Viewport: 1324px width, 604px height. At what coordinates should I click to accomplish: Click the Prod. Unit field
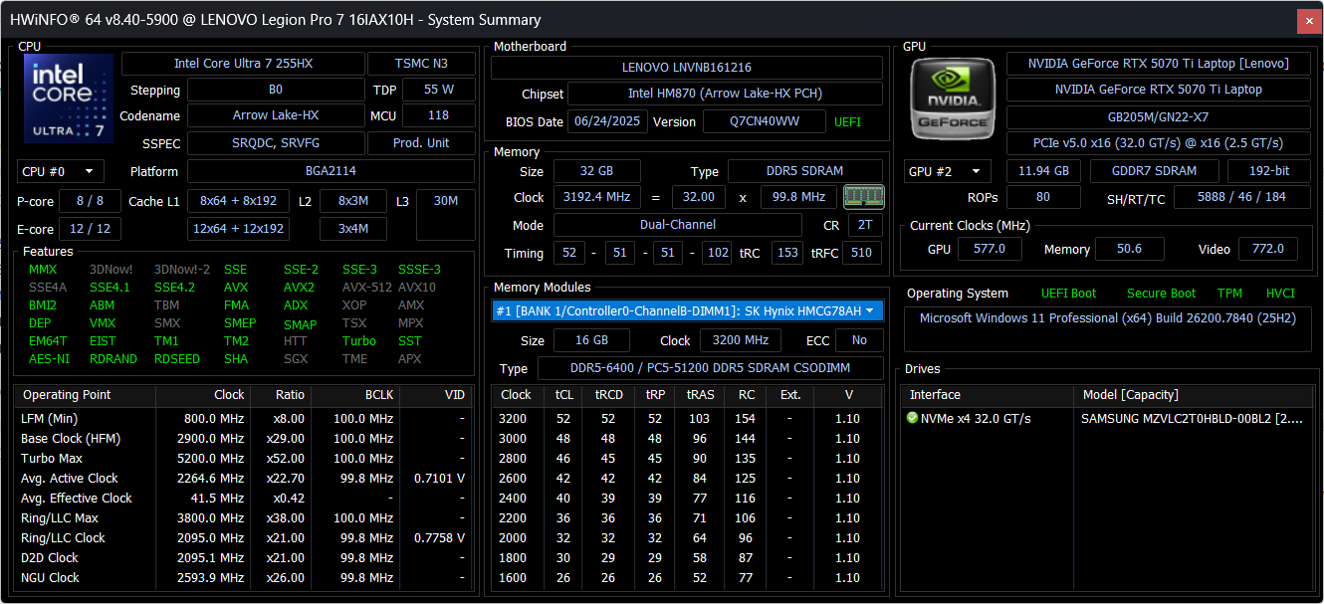(421, 142)
